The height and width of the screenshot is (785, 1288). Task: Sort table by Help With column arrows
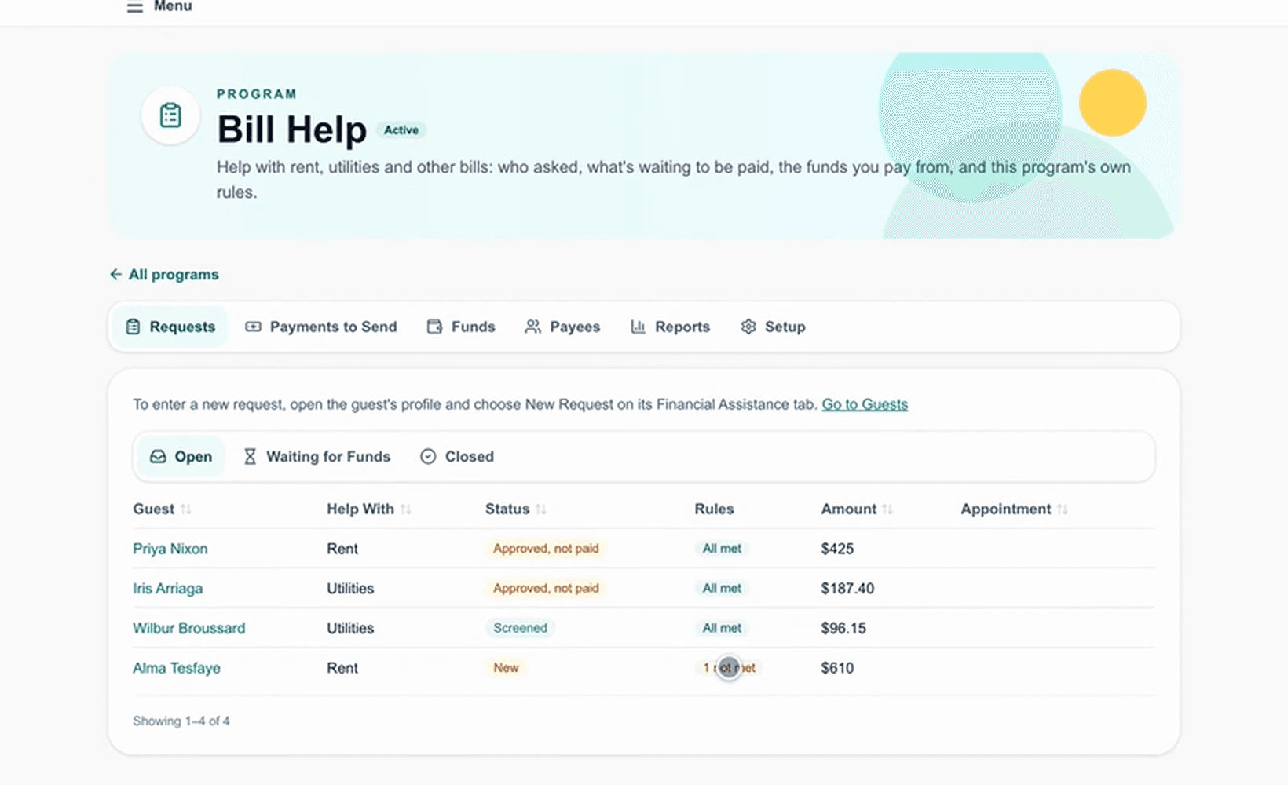pos(405,509)
